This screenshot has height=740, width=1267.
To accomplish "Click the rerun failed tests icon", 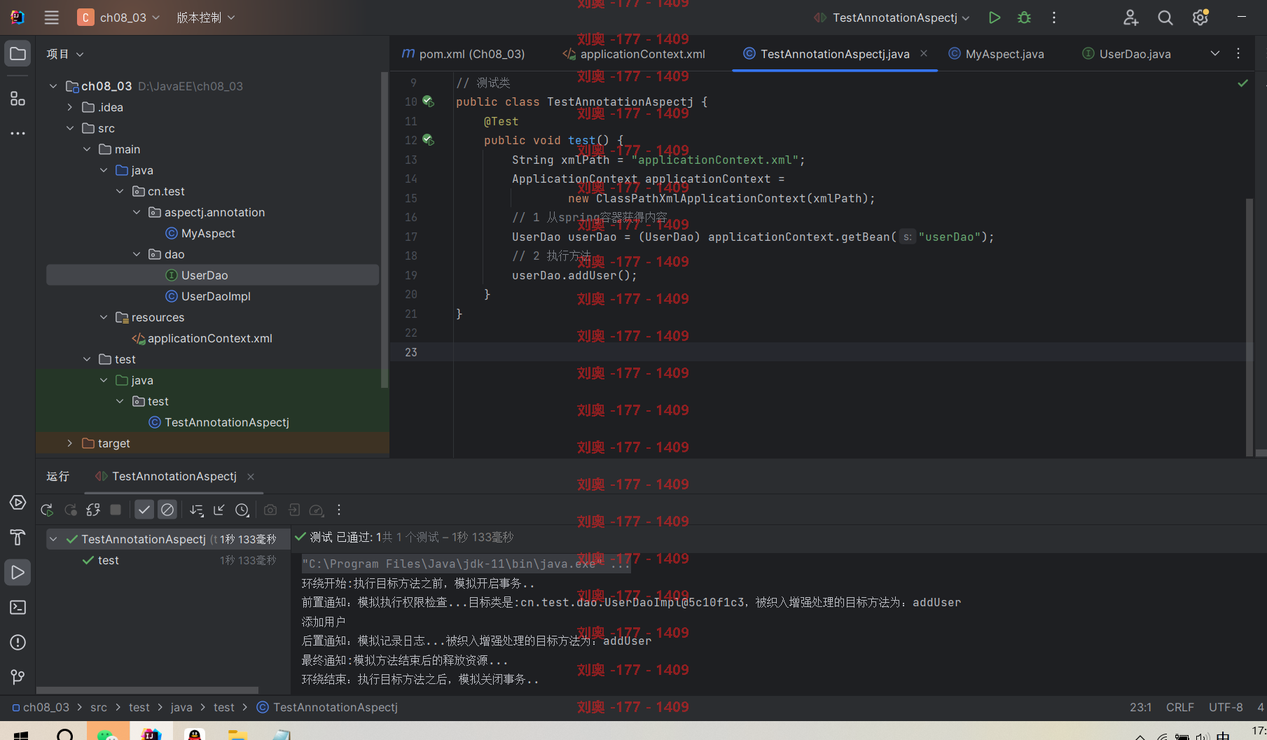I will pos(71,510).
